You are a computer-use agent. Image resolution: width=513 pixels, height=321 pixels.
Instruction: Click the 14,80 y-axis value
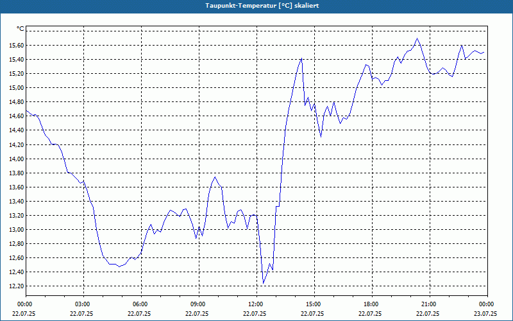(x=17, y=102)
